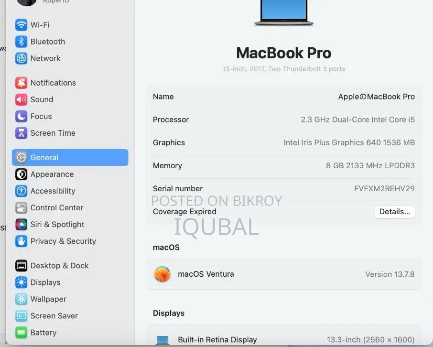Select Siri & Spotlight label in sidebar
This screenshot has width=433, height=347.
click(57, 224)
